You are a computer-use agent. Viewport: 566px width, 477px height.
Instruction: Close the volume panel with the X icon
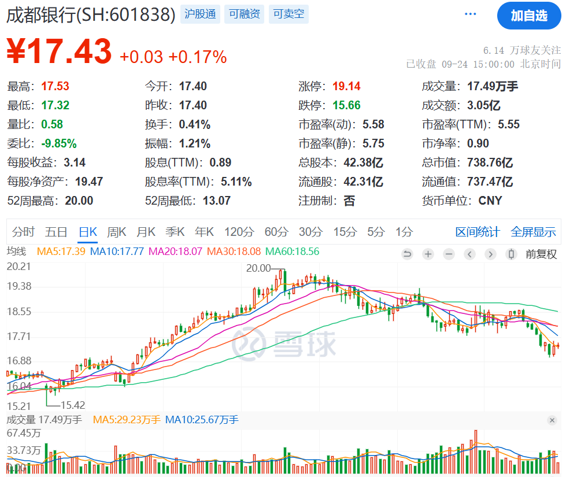[x=552, y=420]
